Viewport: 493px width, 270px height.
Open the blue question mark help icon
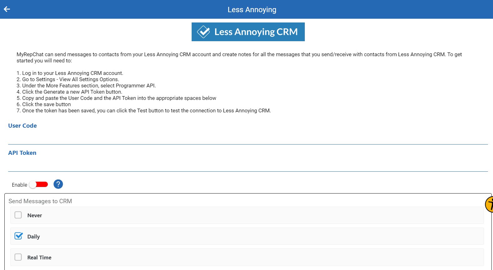point(58,184)
